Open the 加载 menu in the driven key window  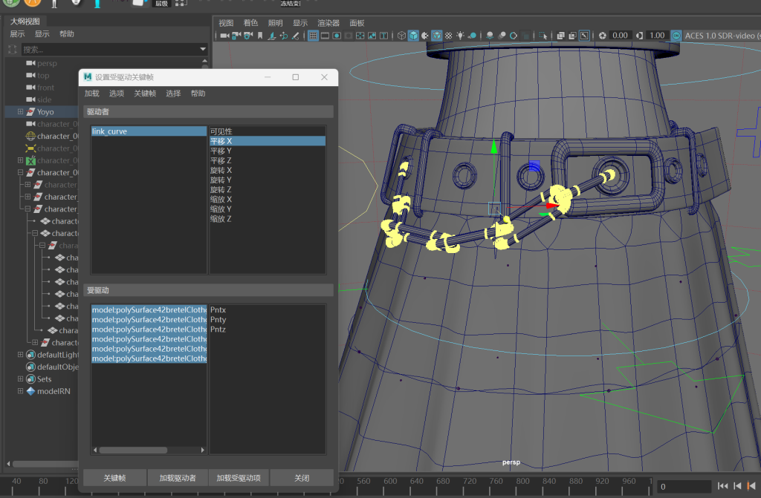pyautogui.click(x=91, y=93)
